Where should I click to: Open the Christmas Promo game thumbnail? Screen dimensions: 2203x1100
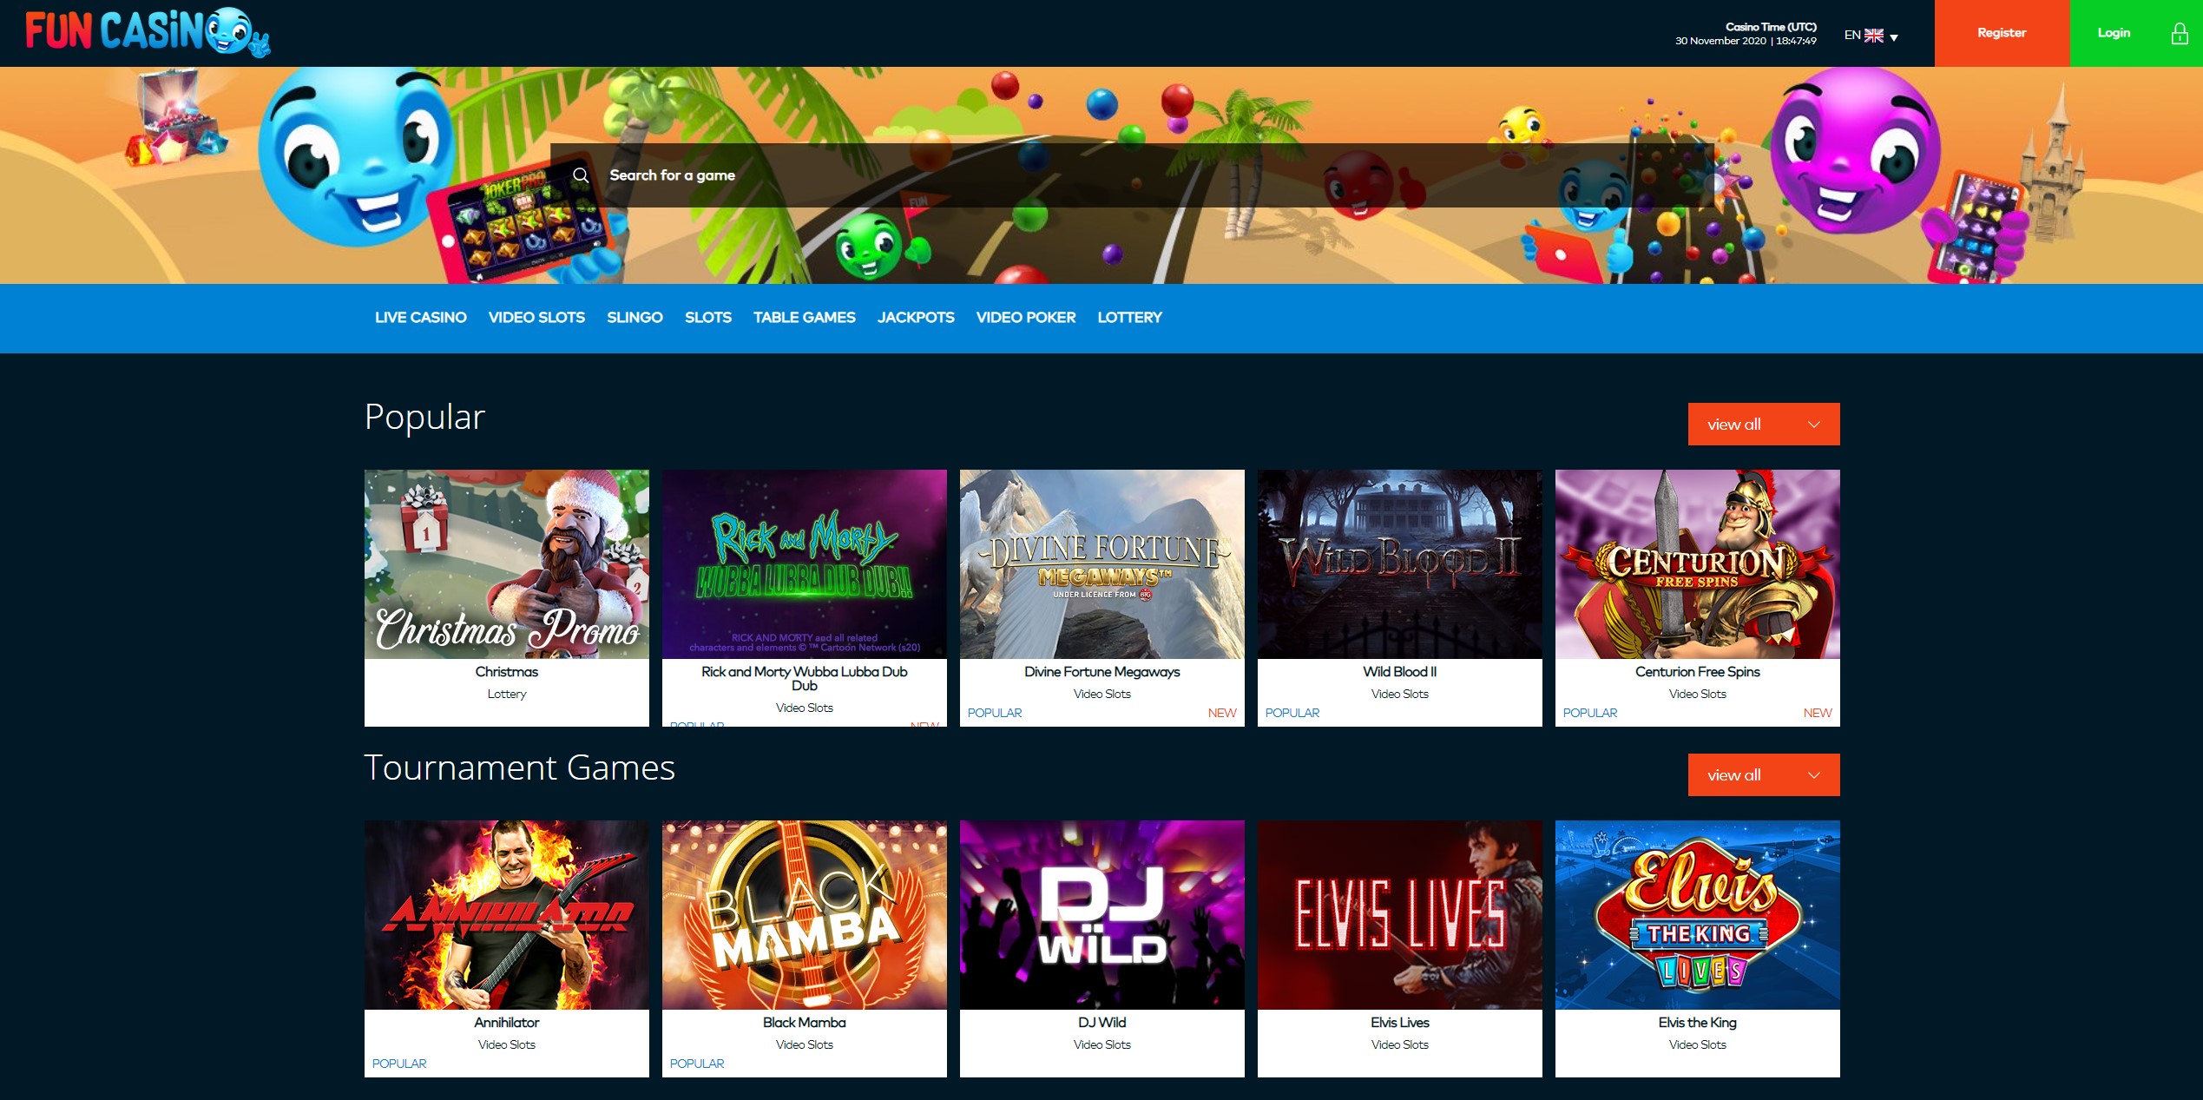(507, 564)
